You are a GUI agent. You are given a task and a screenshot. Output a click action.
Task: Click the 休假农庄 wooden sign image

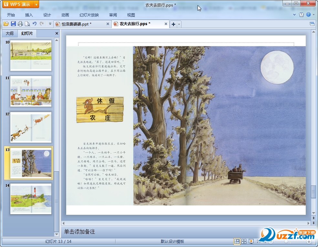point(100,109)
